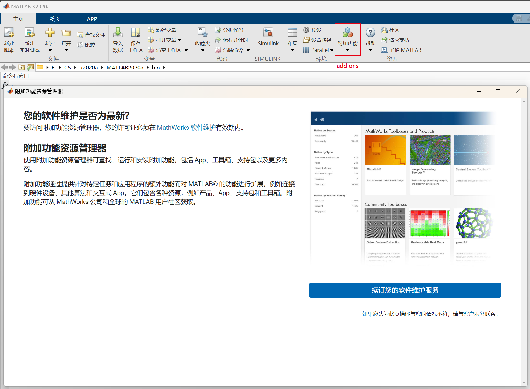This screenshot has width=530, height=389.
Task: Switch to the Plots (绘图) tab
Action: click(x=55, y=19)
